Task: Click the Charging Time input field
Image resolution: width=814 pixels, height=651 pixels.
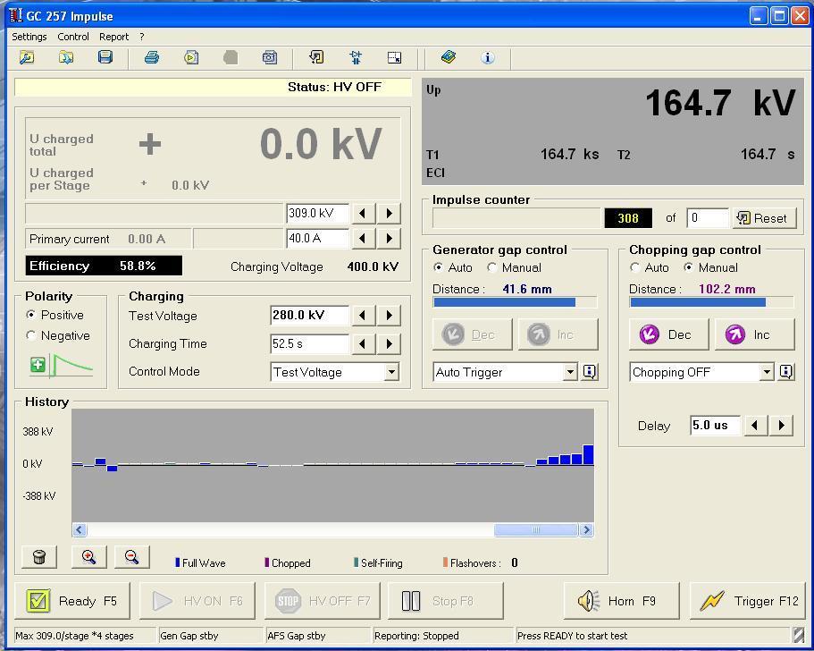Action: pyautogui.click(x=310, y=344)
